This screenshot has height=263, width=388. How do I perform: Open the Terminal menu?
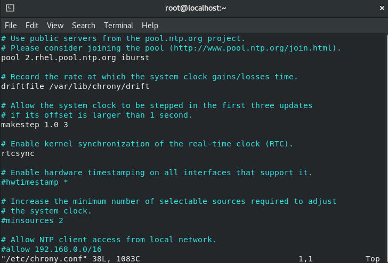pos(118,26)
